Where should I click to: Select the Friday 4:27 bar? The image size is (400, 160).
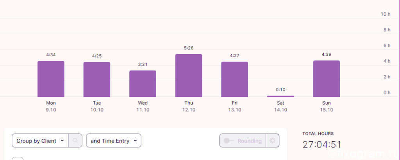pyautogui.click(x=234, y=79)
